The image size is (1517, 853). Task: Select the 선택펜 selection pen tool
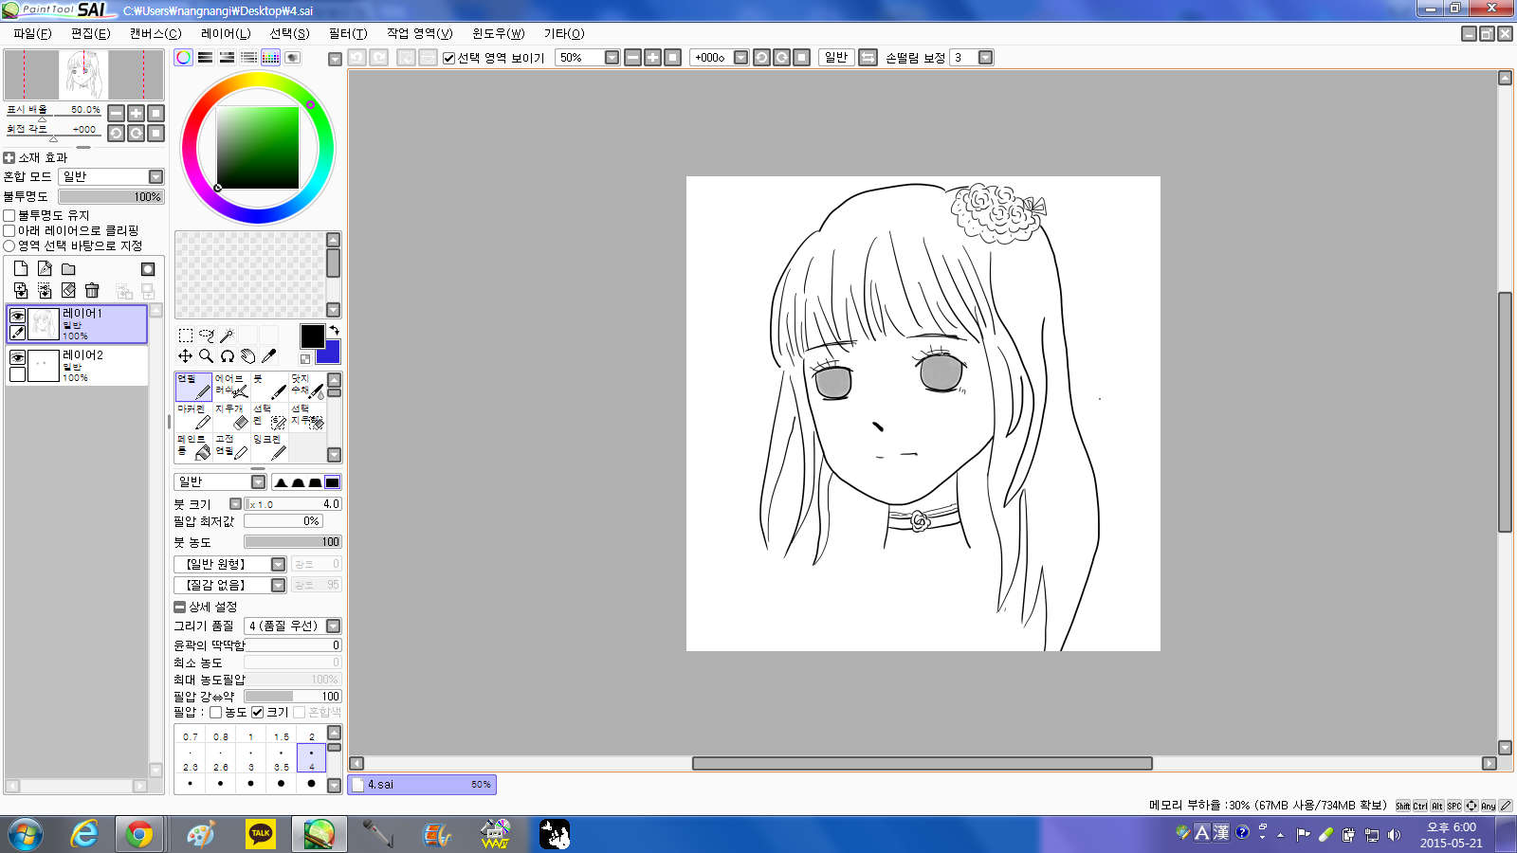pyautogui.click(x=269, y=417)
